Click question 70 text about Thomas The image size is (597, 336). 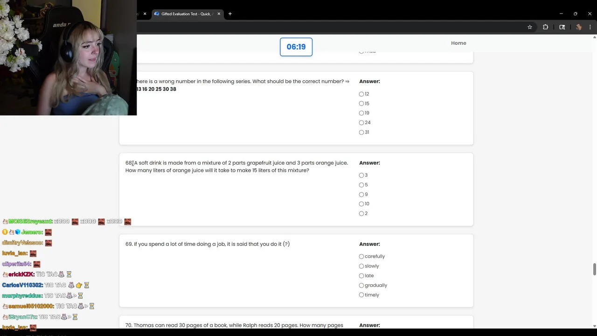pyautogui.click(x=234, y=325)
